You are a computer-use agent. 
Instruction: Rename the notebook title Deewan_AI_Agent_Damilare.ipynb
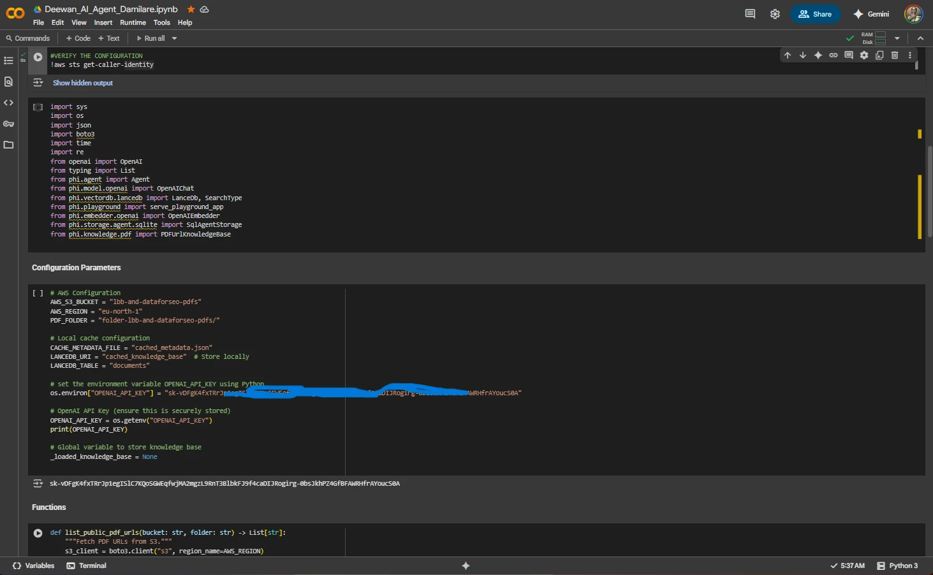(111, 10)
